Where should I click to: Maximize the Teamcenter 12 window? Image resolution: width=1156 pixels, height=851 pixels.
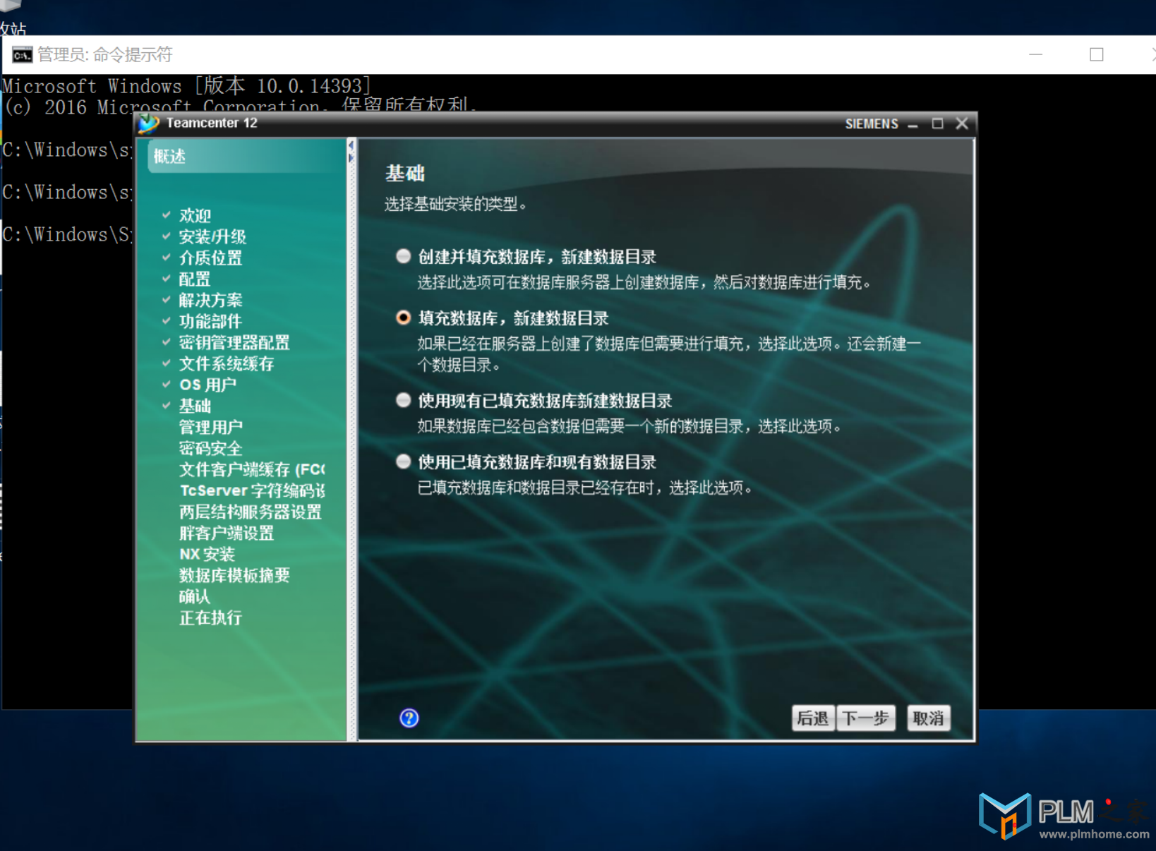point(937,123)
